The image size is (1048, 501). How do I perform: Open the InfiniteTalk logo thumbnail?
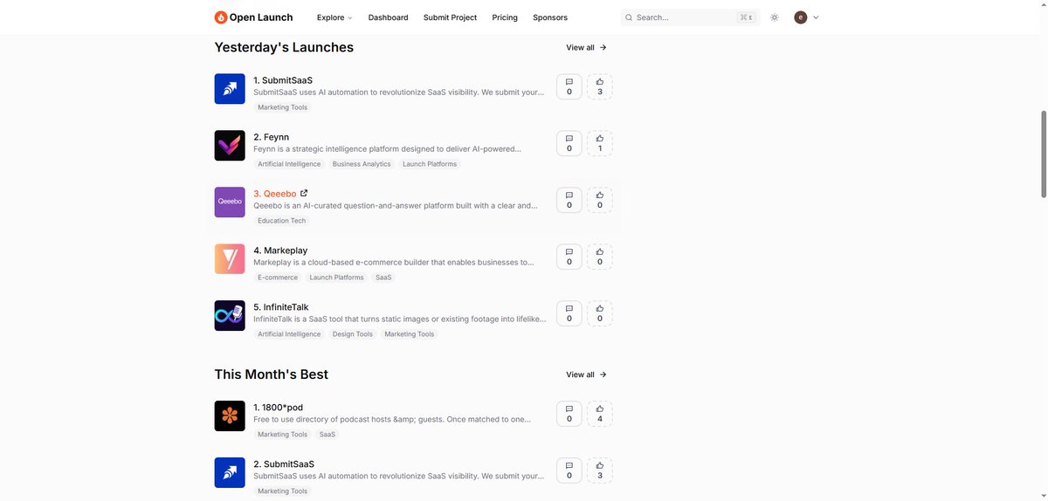pos(230,316)
